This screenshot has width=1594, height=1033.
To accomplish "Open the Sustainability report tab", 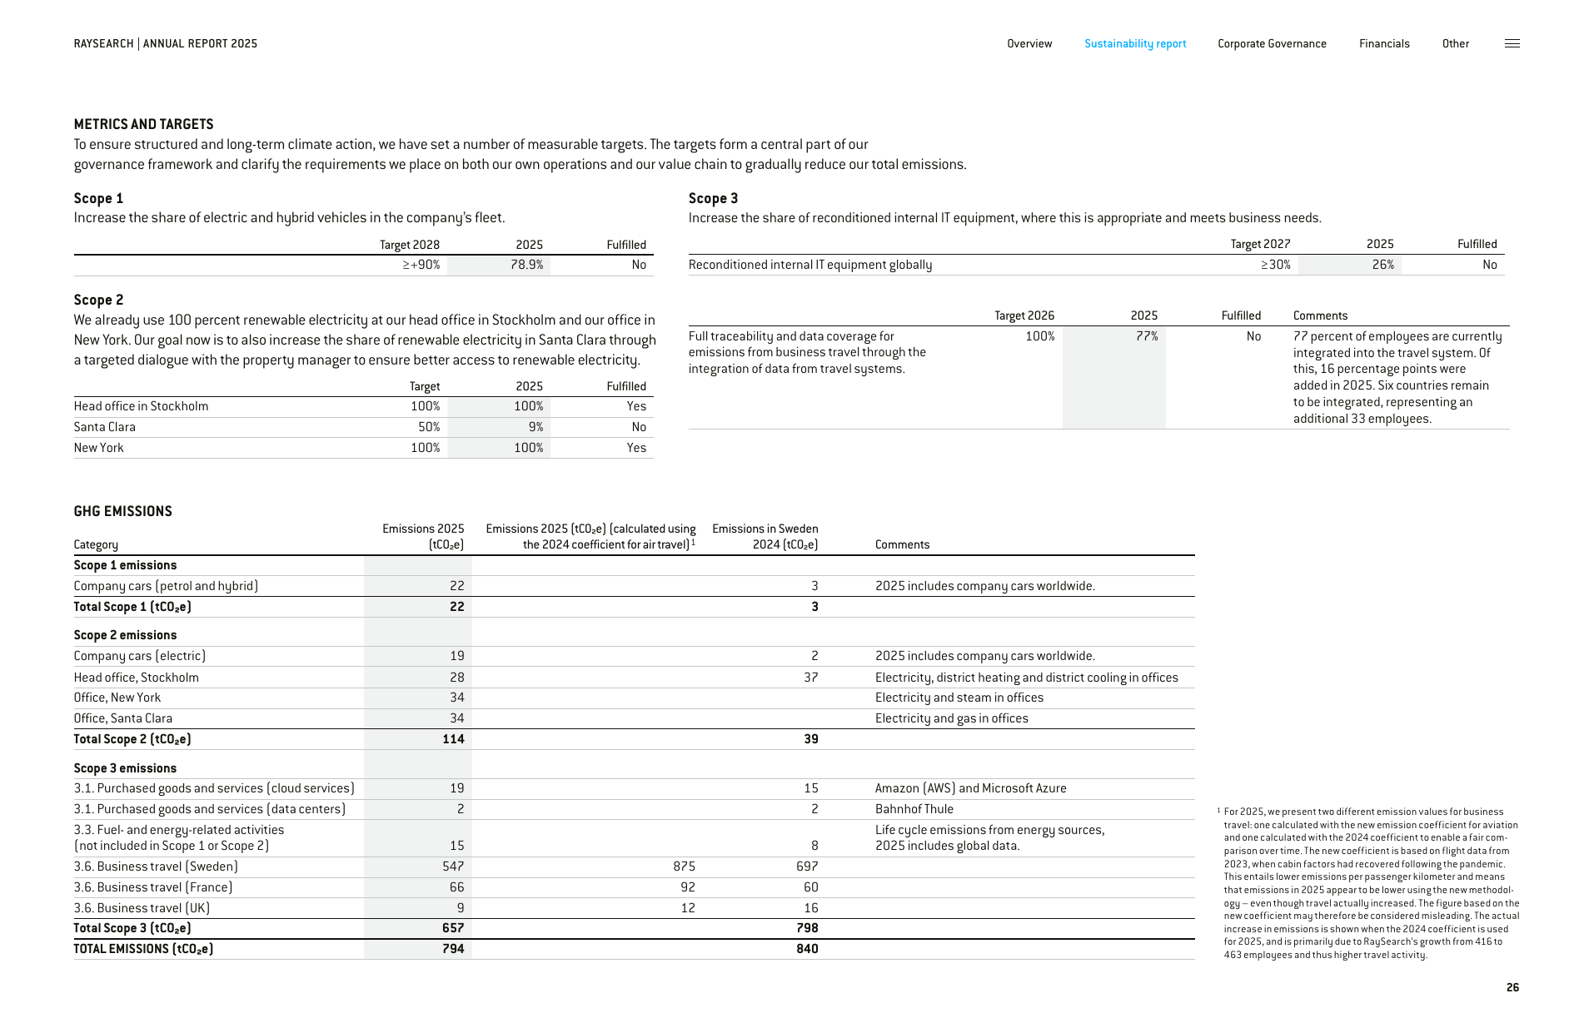I will pyautogui.click(x=1135, y=43).
